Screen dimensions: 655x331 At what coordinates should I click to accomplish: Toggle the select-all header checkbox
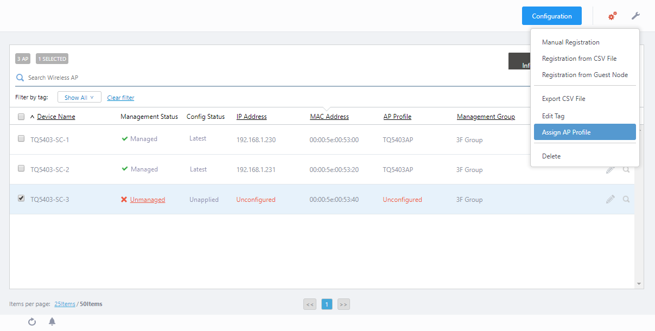pos(21,117)
